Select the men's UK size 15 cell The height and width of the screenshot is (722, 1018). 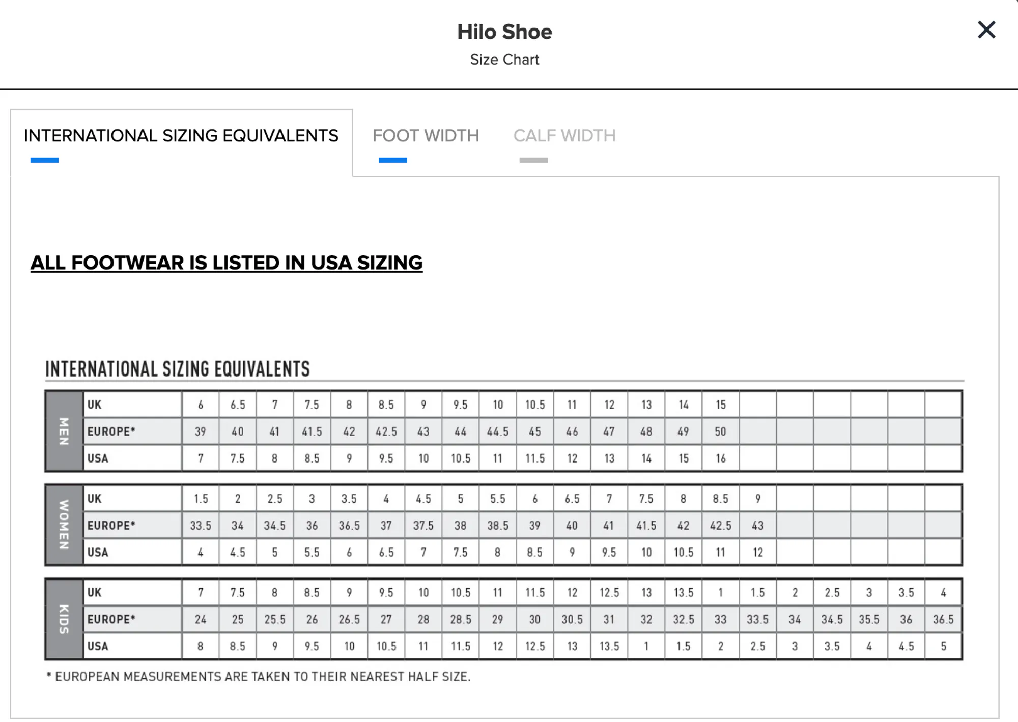pos(720,405)
